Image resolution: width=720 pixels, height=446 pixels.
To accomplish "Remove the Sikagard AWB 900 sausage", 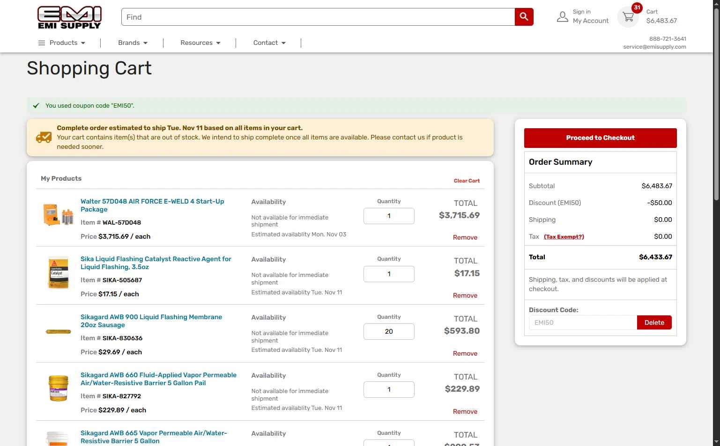I will pyautogui.click(x=465, y=354).
